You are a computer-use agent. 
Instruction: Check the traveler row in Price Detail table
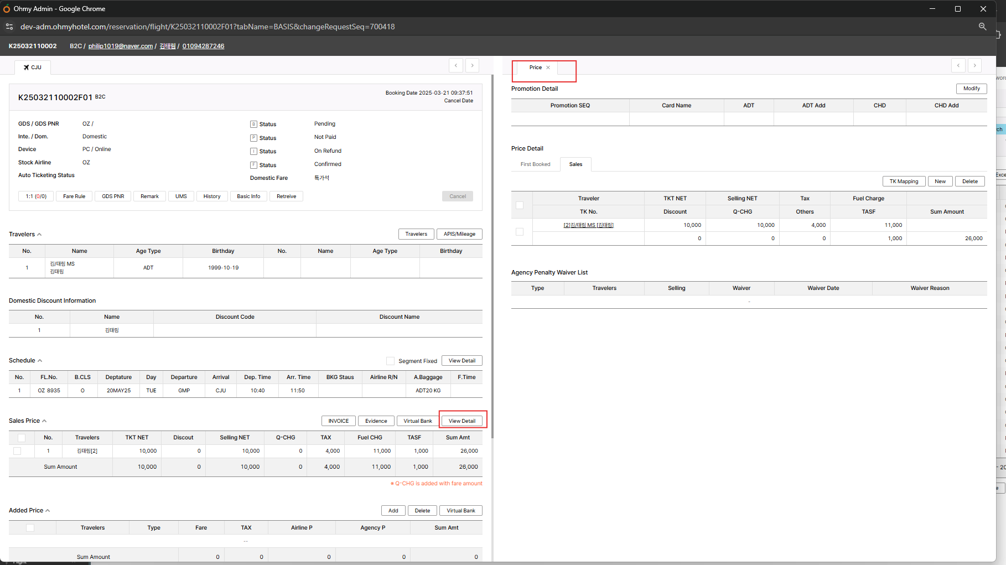click(x=519, y=232)
